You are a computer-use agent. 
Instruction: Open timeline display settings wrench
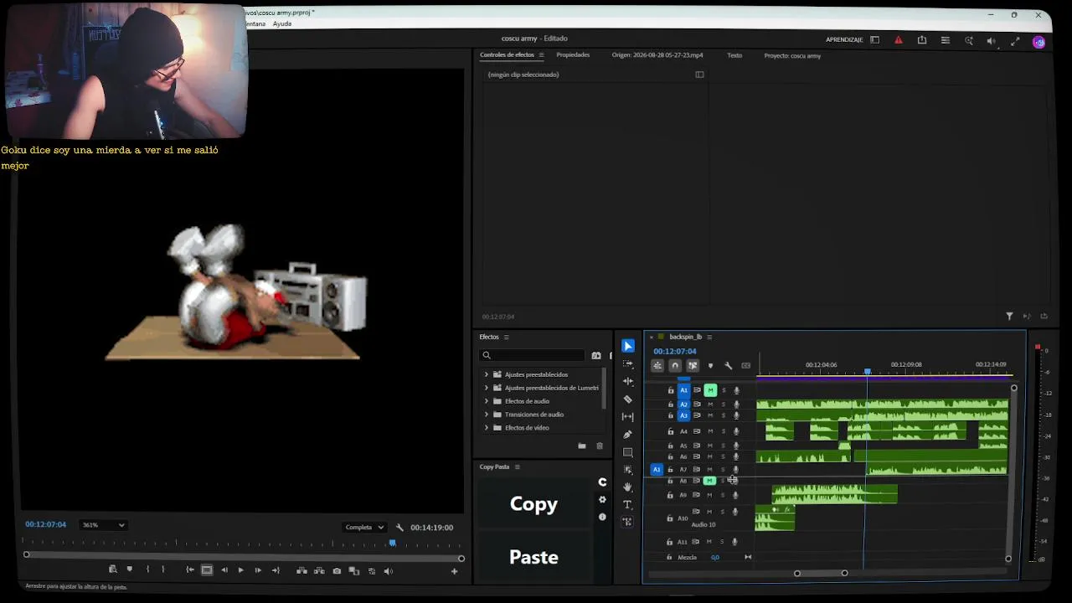pyautogui.click(x=729, y=366)
